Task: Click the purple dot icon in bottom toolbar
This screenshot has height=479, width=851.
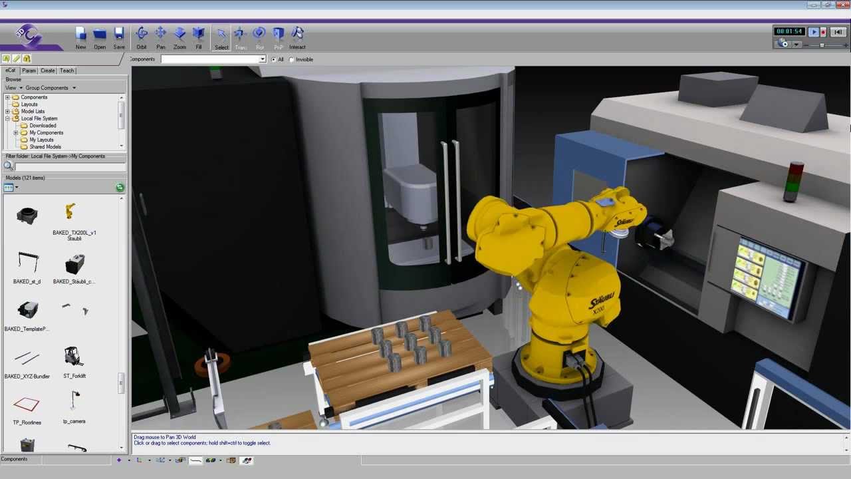Action: [x=119, y=460]
